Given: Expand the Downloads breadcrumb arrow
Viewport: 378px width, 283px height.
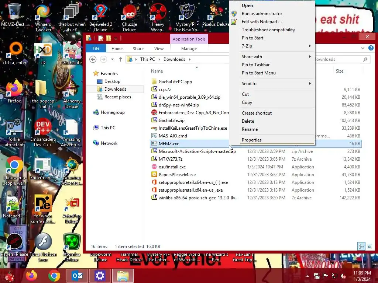Looking at the screenshot, I should pyautogui.click(x=189, y=59).
